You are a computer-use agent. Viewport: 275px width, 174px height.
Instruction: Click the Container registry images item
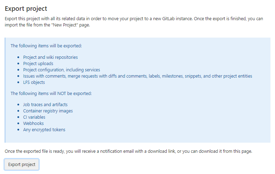tap(48, 111)
